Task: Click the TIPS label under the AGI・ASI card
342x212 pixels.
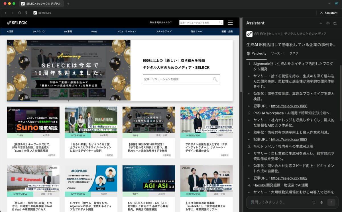Action: tap(135, 194)
